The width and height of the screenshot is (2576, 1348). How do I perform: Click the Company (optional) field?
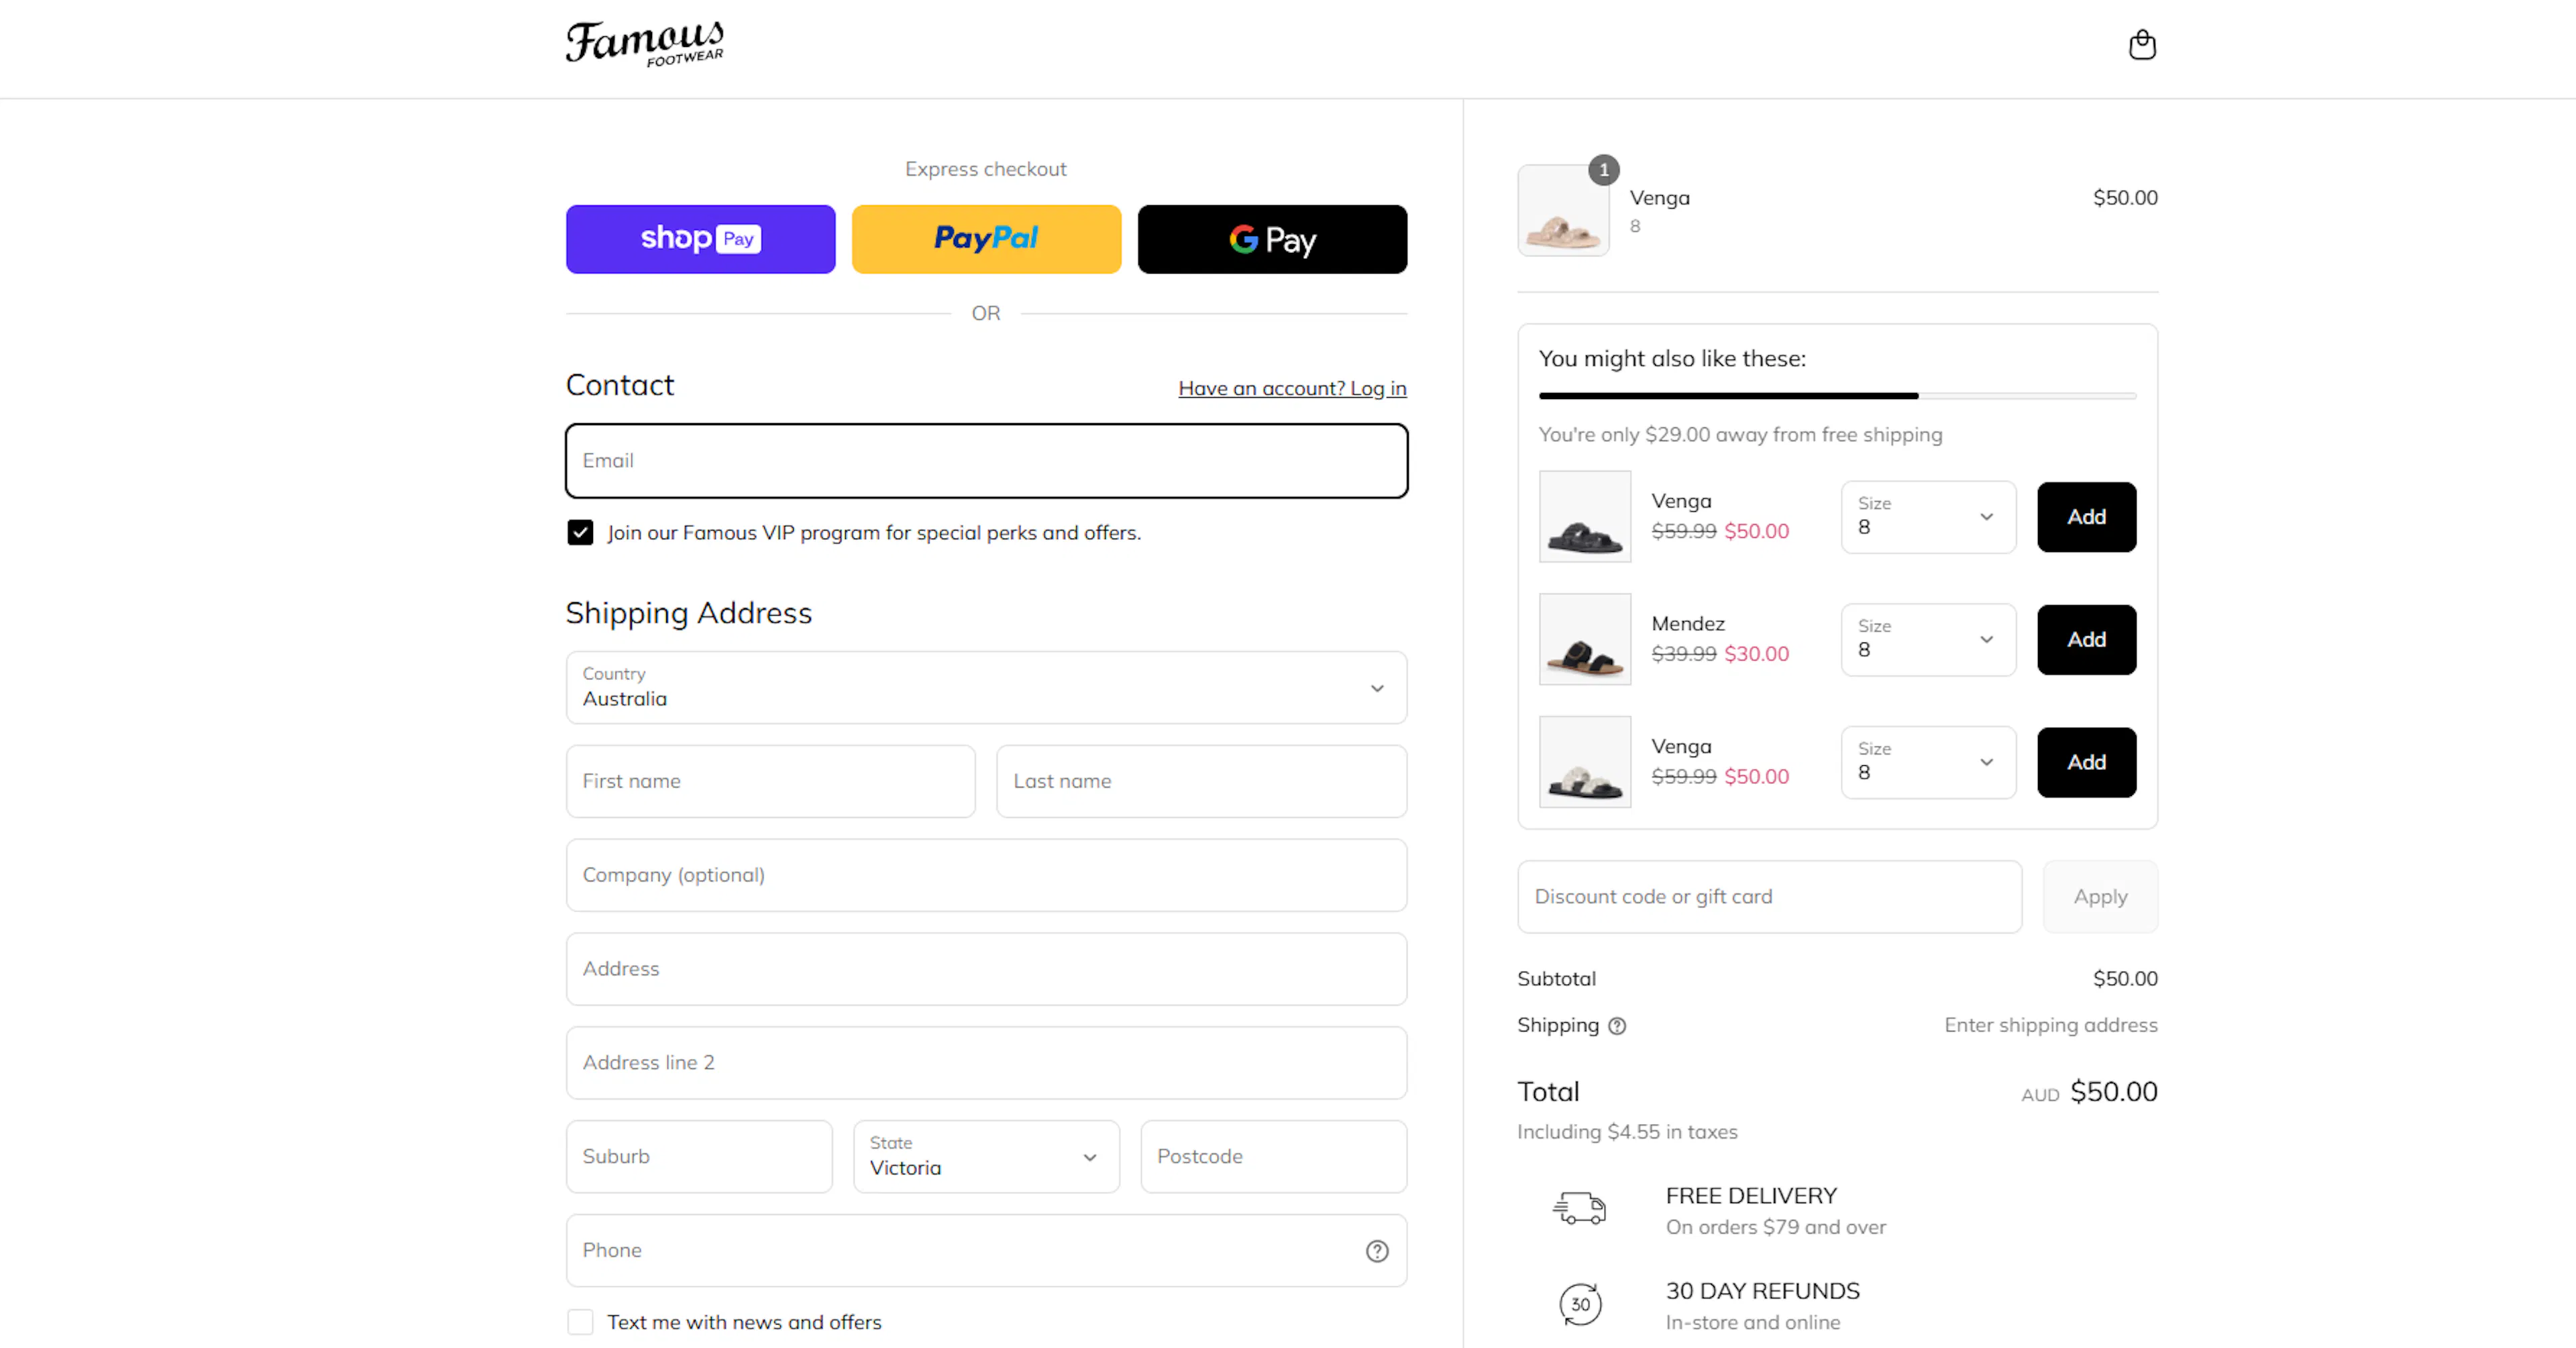coord(986,876)
